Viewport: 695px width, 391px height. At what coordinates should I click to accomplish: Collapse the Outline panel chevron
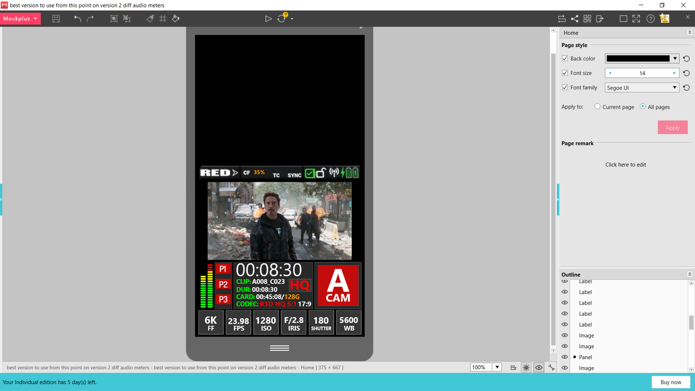click(690, 274)
